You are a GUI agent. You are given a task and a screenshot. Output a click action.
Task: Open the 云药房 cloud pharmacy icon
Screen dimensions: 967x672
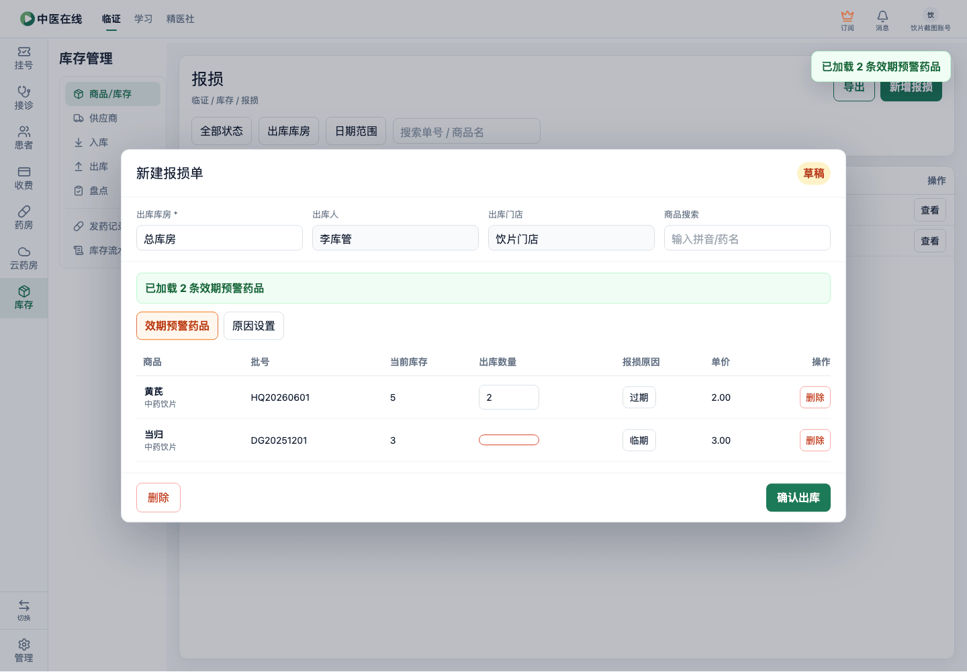click(x=24, y=258)
